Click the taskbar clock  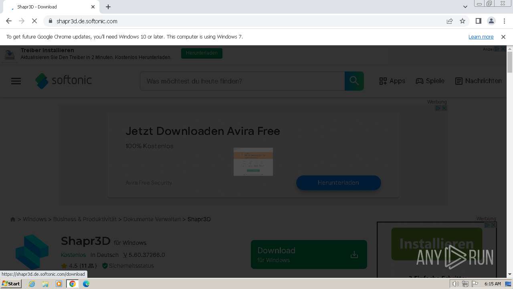[493, 284]
